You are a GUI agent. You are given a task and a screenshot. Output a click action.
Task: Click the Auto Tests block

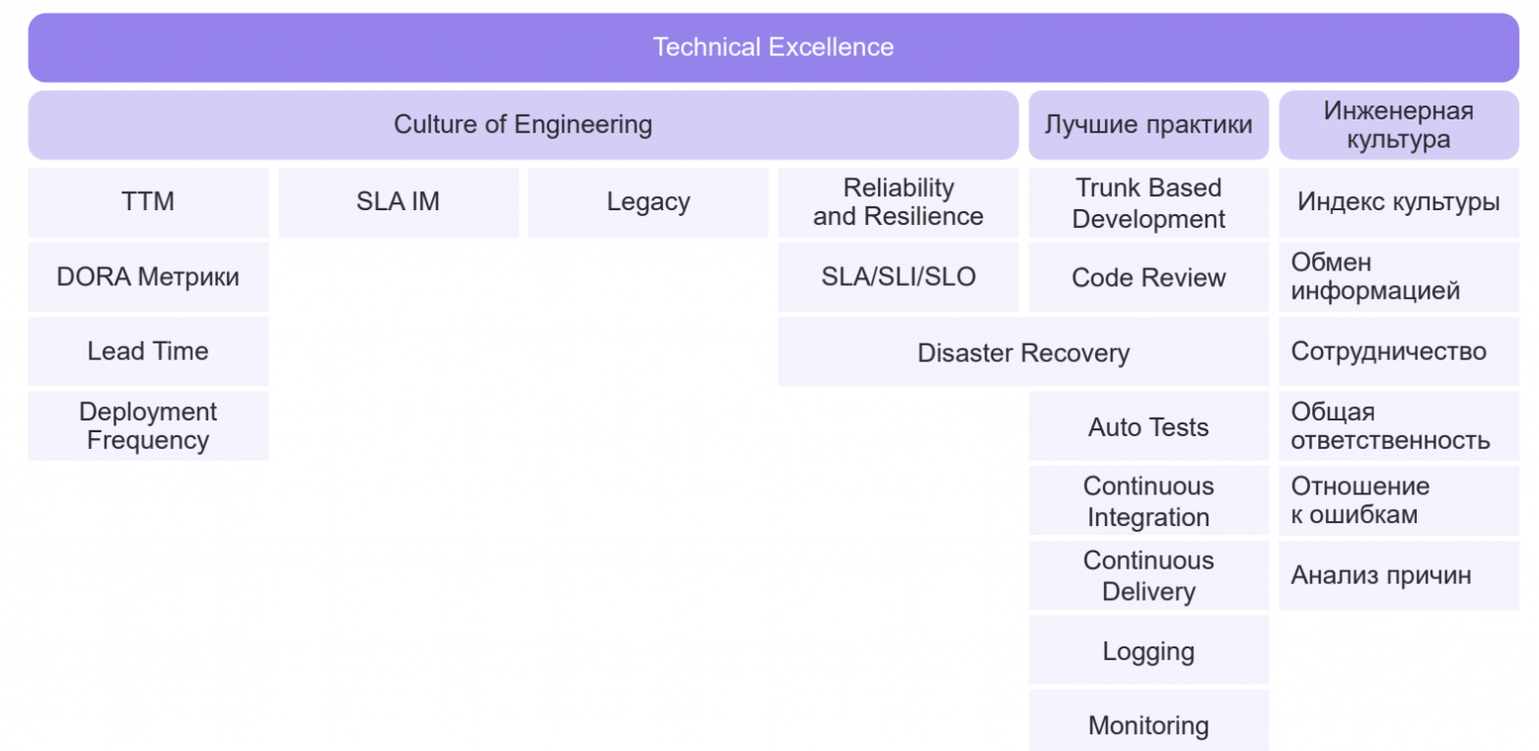coord(1148,427)
